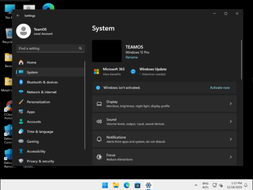Click the TeamOS user avatar picture
The image size is (253, 190).
(x=23, y=31)
